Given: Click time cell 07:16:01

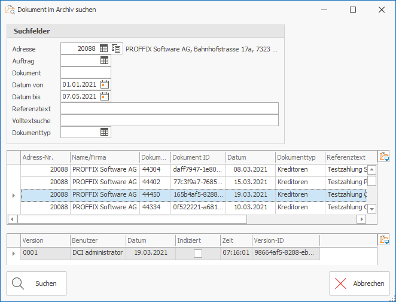Looking at the screenshot, I should click(236, 253).
